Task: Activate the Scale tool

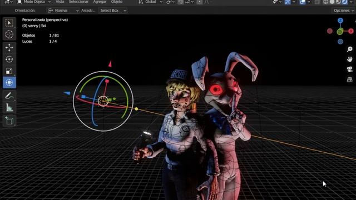Action: point(9,71)
